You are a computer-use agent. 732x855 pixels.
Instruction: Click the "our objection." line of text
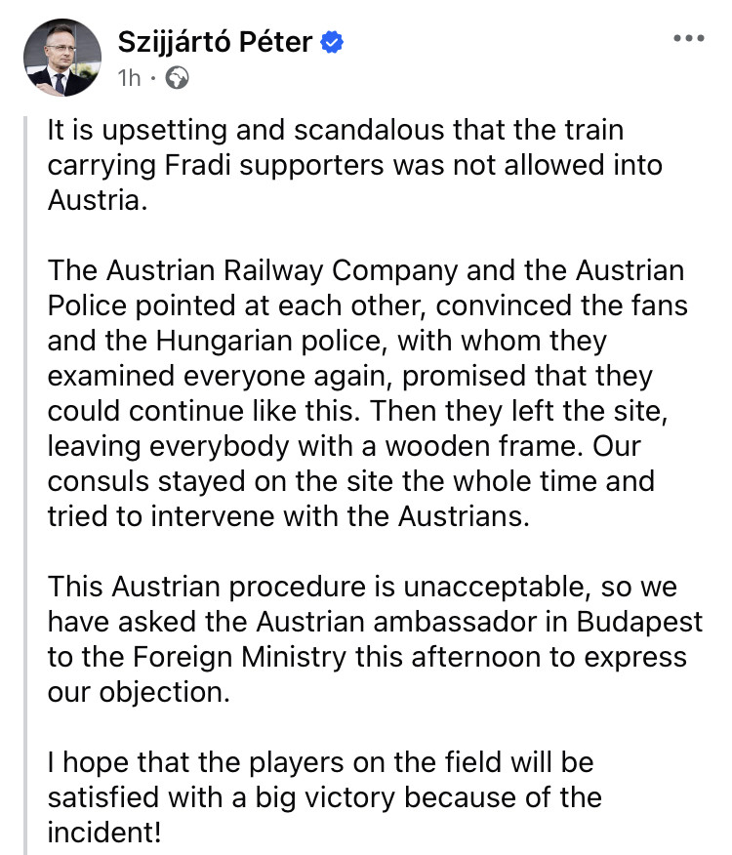click(132, 692)
